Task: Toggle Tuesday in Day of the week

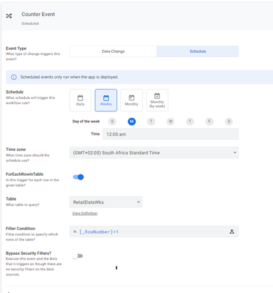Action: [x=151, y=122]
